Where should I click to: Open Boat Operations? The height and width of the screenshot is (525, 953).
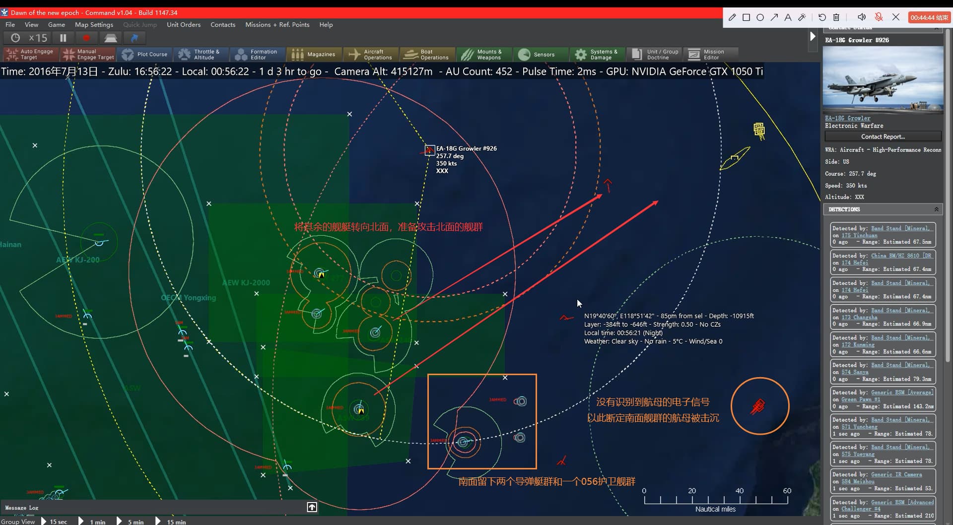point(427,54)
